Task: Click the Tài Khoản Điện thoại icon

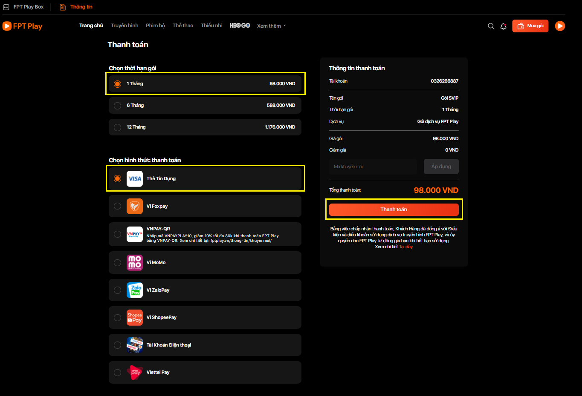Action: (135, 345)
